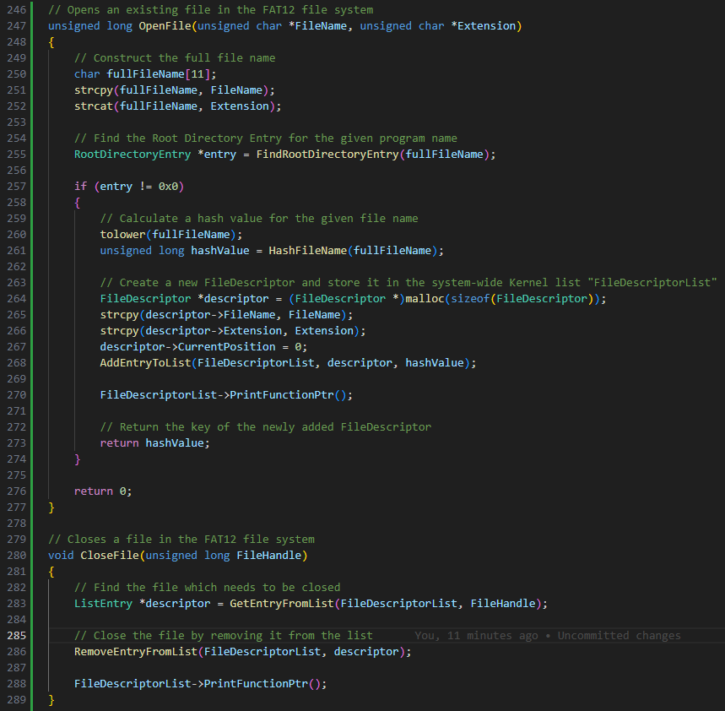Image resolution: width=725 pixels, height=711 pixels.
Task: Select line 246 by its line number
Action: 17,10
